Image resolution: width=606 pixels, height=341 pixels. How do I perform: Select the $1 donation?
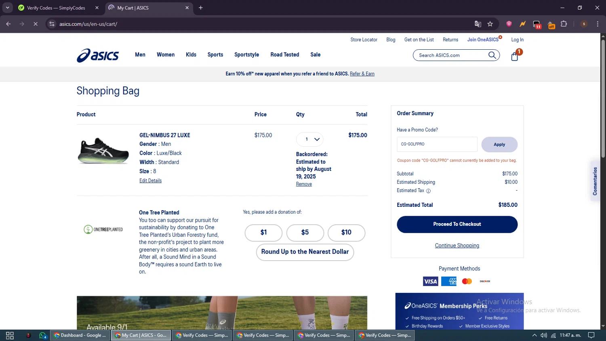[263, 233]
